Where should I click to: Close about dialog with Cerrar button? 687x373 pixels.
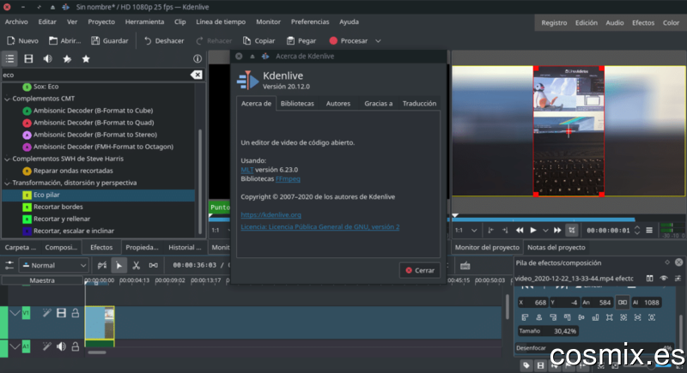click(x=420, y=270)
